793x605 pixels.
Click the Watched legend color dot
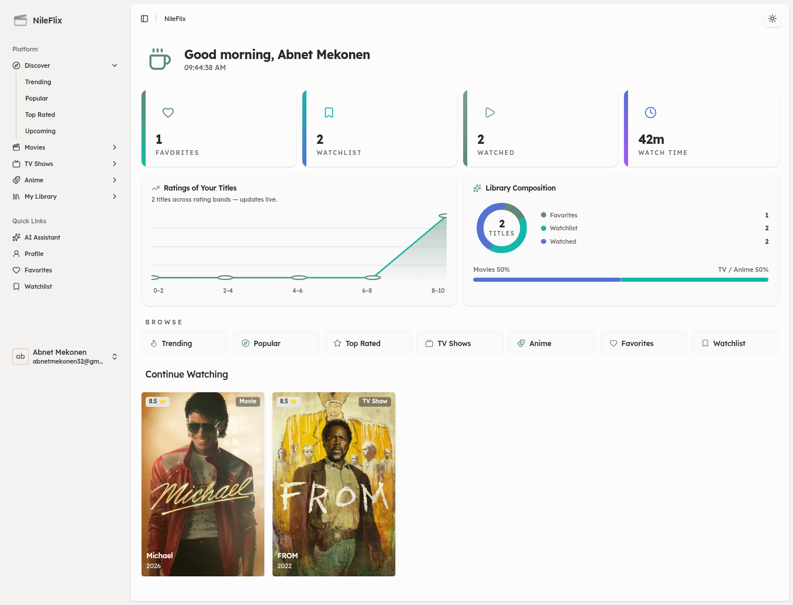coord(543,241)
